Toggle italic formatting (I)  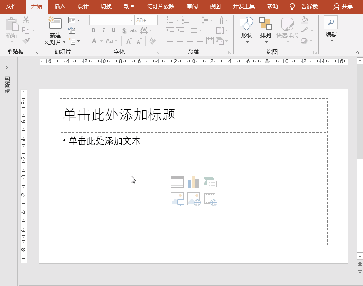click(104, 30)
